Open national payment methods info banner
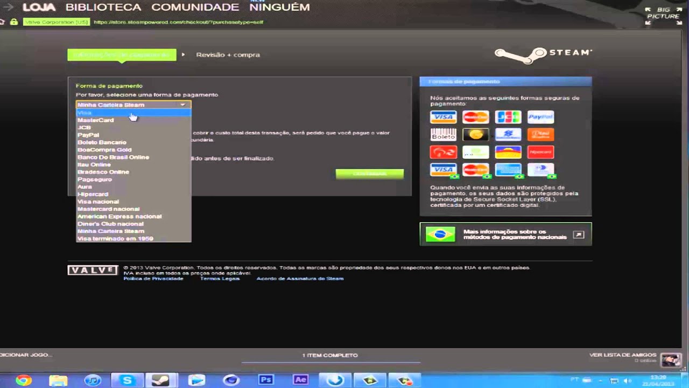 tap(505, 234)
